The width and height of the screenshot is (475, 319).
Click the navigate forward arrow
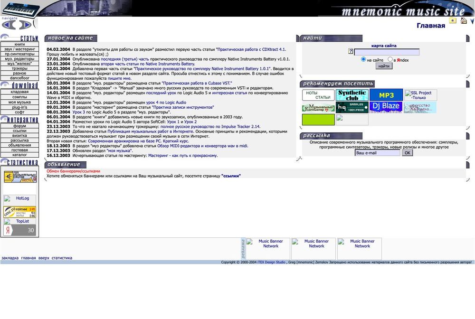click(x=25, y=25)
